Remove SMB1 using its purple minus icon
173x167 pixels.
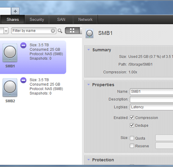23,45
